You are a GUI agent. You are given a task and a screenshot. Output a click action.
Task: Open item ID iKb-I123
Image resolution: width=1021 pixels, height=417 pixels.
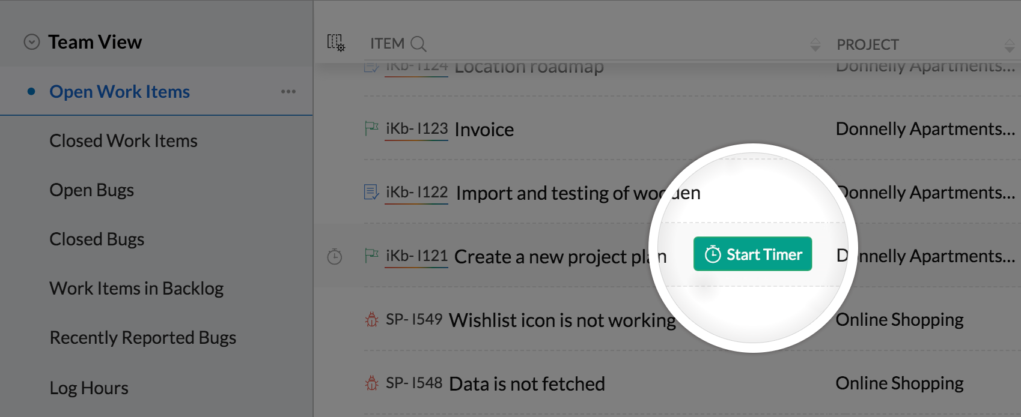[x=416, y=129]
